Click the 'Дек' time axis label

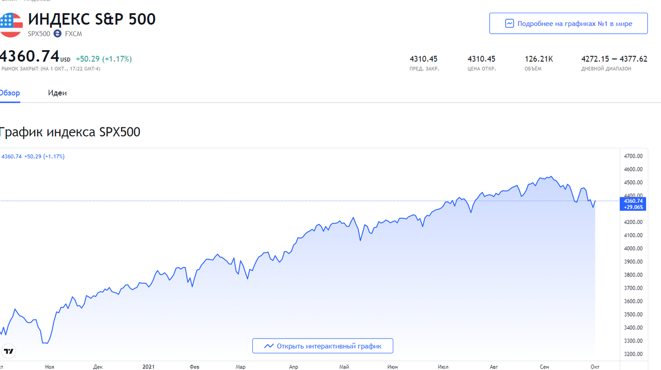click(x=98, y=366)
